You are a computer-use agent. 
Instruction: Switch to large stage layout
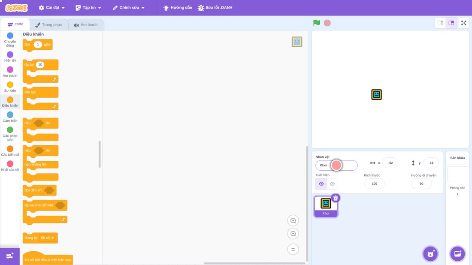tap(451, 23)
